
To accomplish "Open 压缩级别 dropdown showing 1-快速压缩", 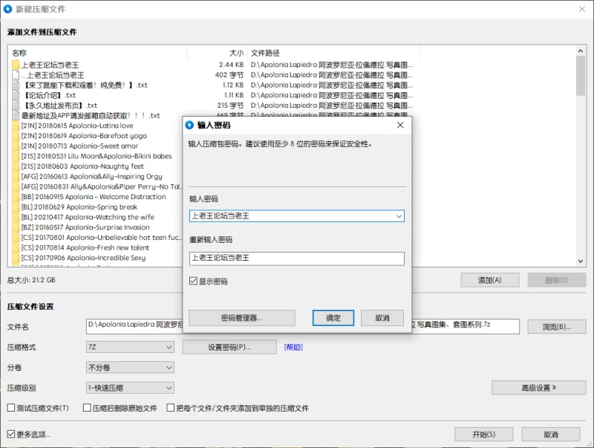I will coord(131,387).
